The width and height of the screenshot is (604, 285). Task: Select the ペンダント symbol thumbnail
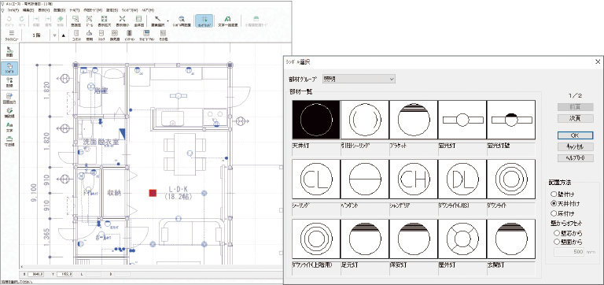[365, 179]
